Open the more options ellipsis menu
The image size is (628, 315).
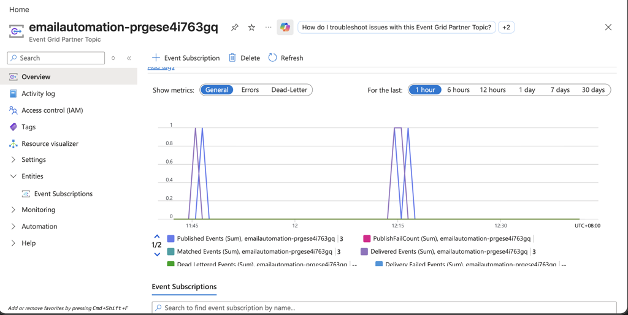coord(269,27)
